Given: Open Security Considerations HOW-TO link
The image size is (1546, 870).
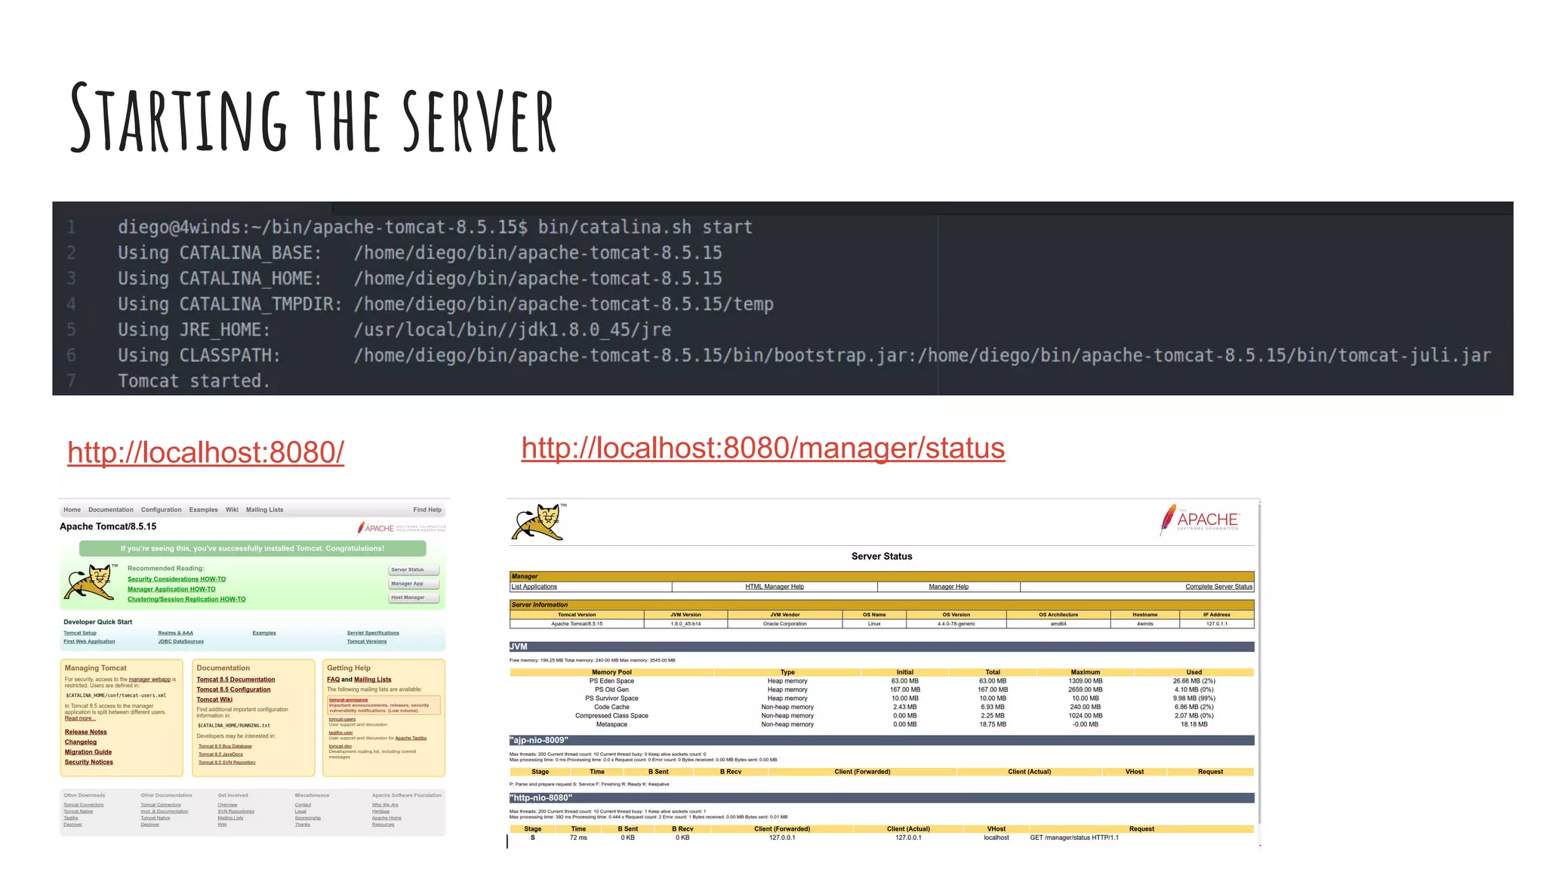Looking at the screenshot, I should point(177,579).
